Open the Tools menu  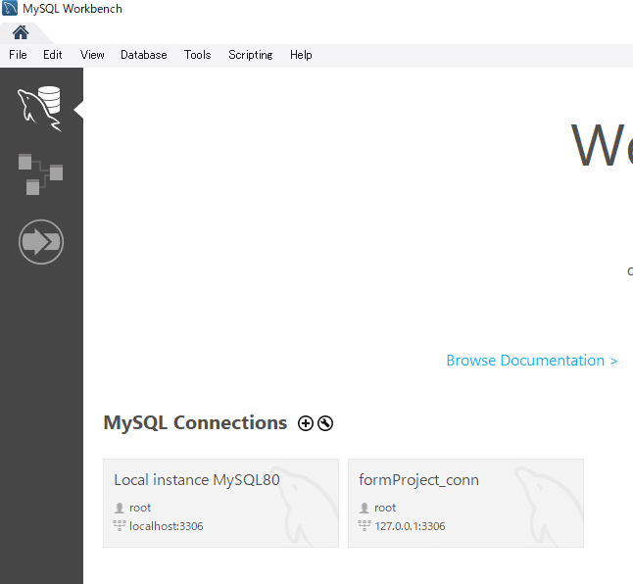(197, 55)
